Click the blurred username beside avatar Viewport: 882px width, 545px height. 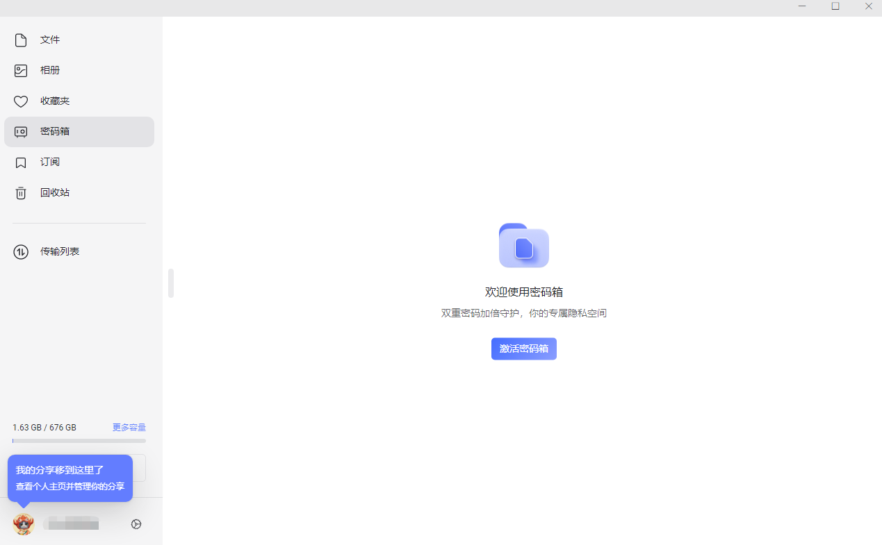(71, 524)
